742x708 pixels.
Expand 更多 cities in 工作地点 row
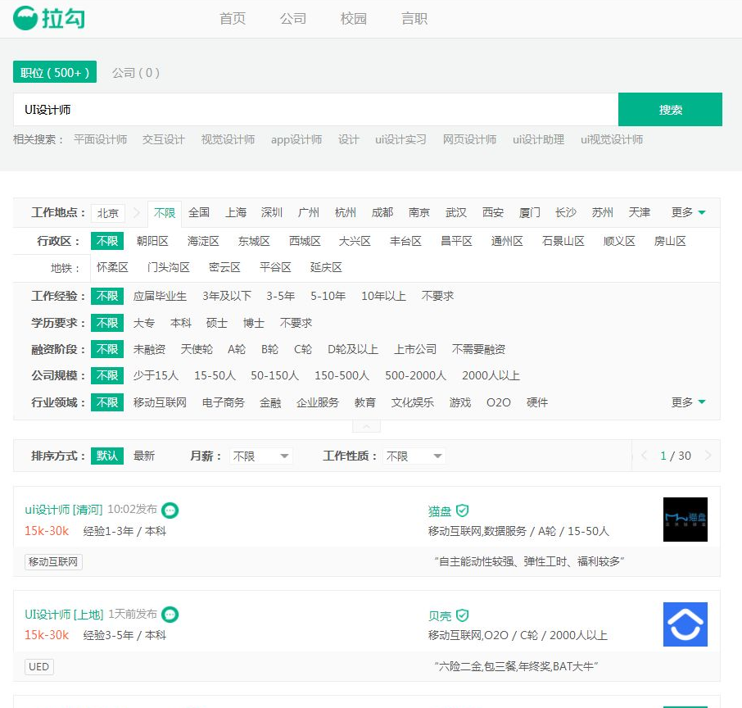[x=688, y=212]
